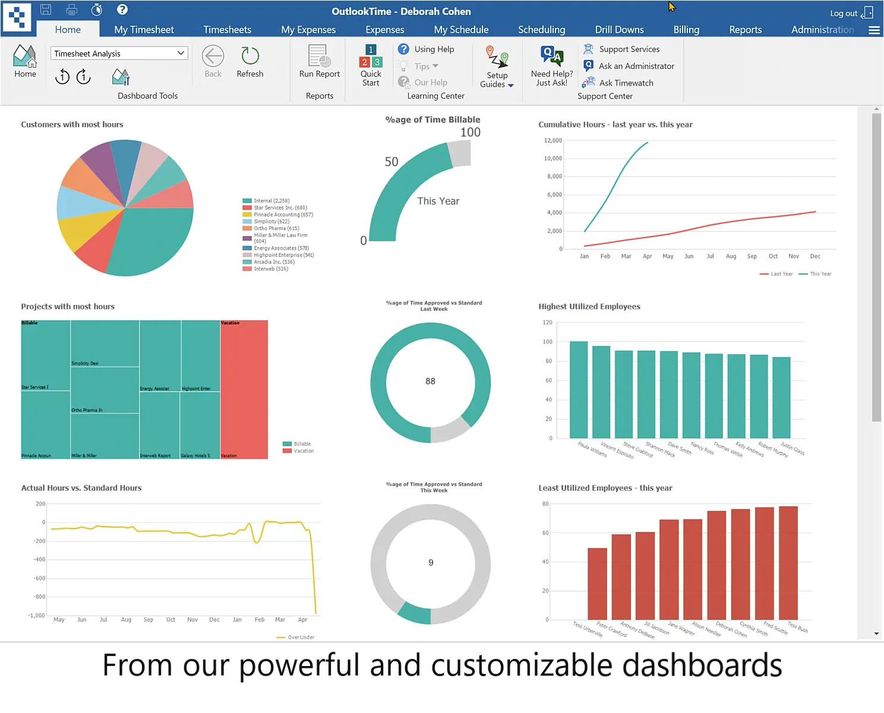Switch to the Home tab
Screen dimensions: 884x713
(x=68, y=30)
